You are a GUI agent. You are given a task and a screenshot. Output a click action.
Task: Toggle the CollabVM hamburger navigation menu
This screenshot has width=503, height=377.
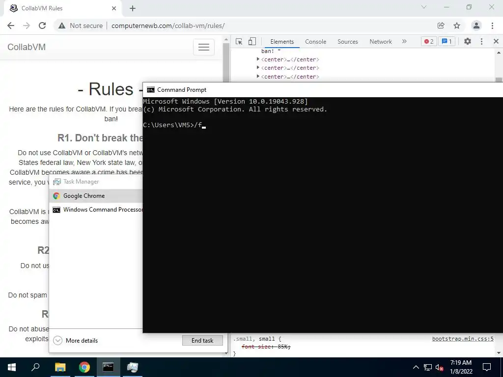204,47
